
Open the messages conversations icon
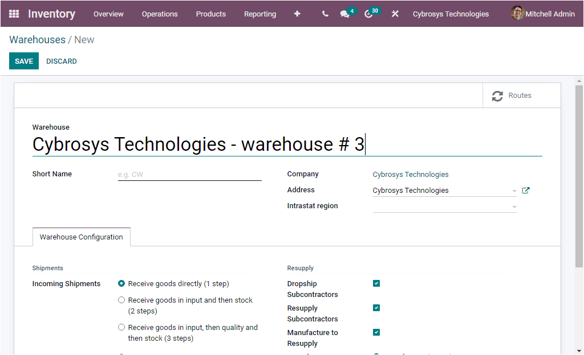pos(345,14)
